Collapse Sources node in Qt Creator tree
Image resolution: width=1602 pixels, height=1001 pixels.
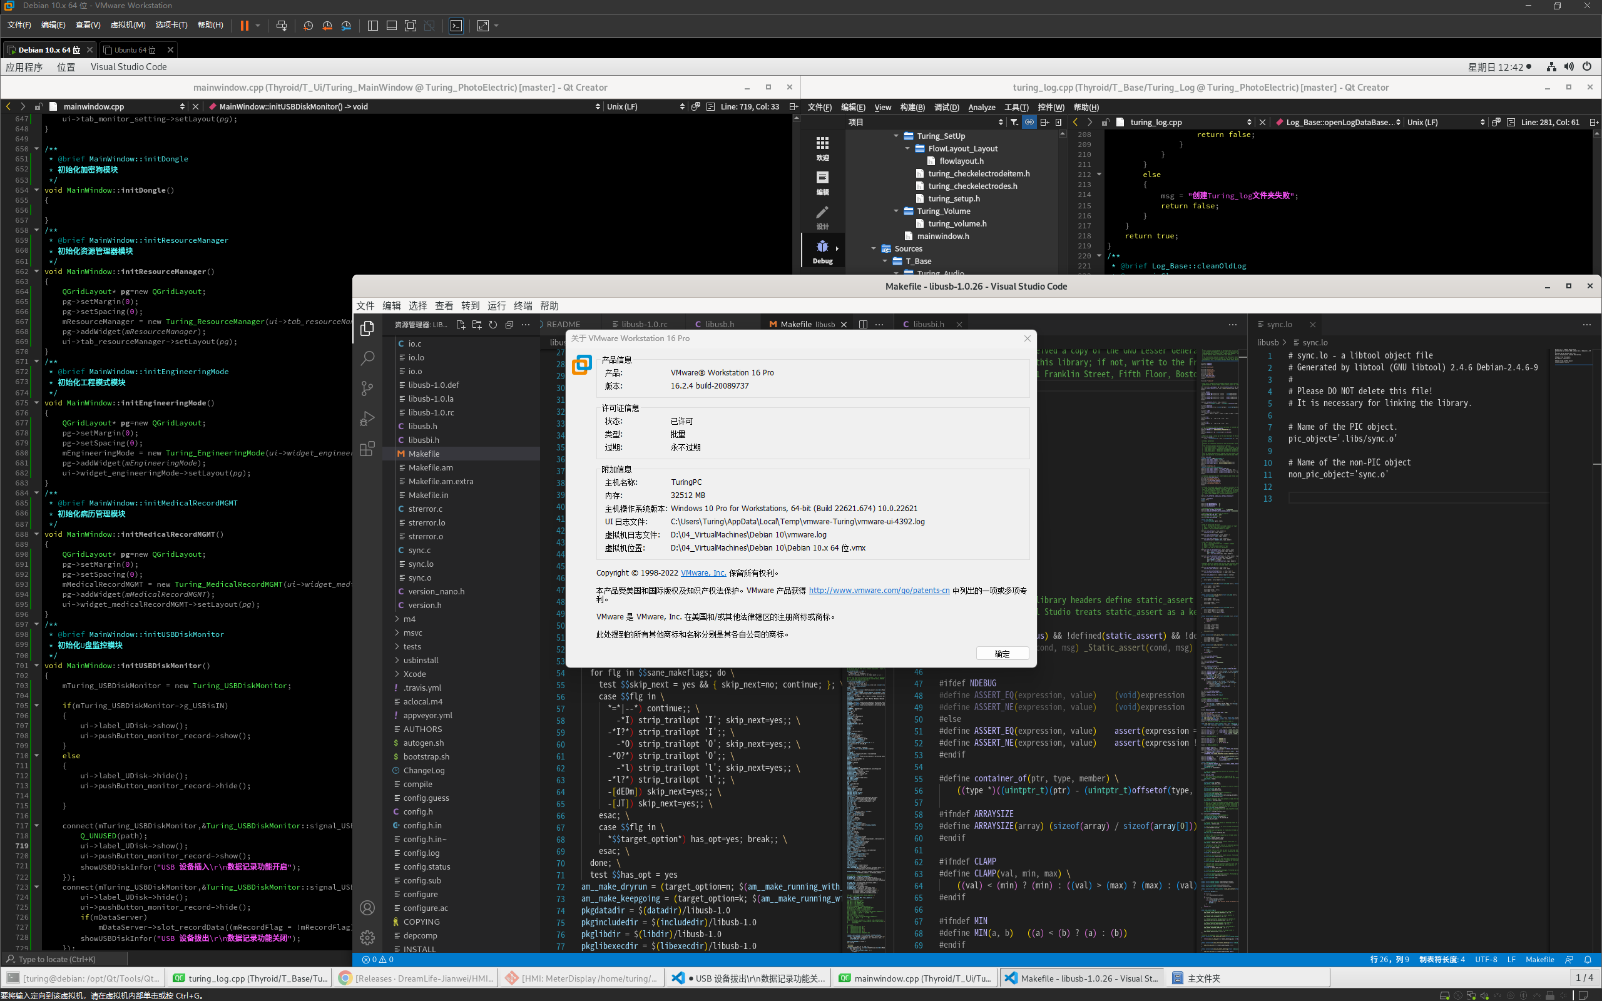(874, 249)
